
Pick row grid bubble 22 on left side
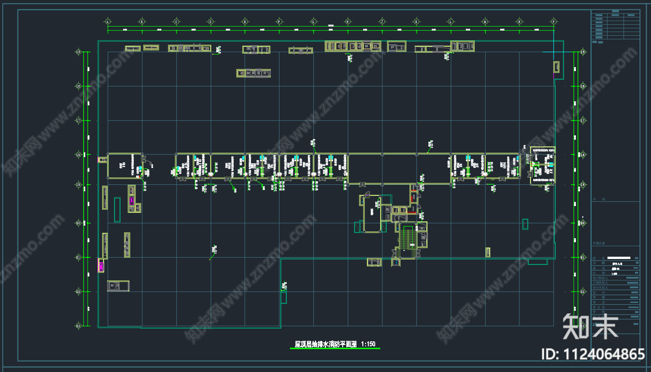pyautogui.click(x=78, y=291)
